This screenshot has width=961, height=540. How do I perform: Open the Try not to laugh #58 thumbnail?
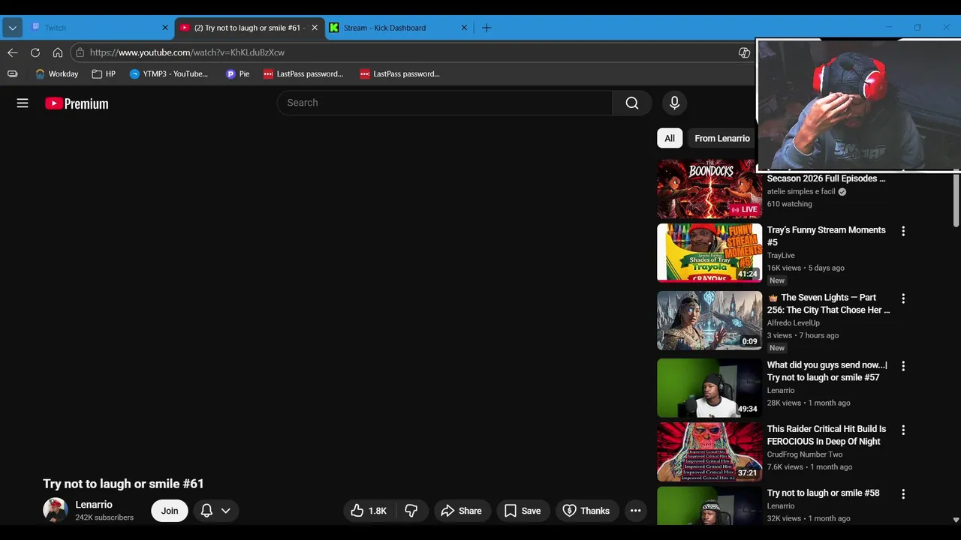(709, 505)
